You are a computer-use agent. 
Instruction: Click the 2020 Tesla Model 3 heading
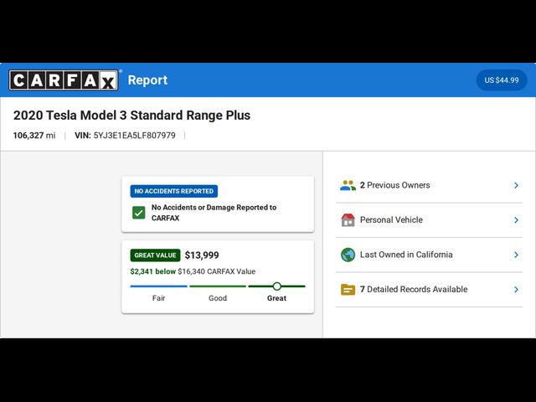pos(131,115)
